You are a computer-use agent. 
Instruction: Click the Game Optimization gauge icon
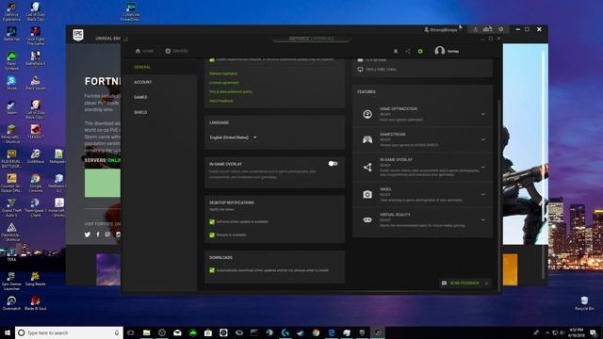coord(367,114)
